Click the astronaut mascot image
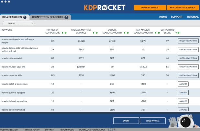200x131 pixels. point(183,121)
